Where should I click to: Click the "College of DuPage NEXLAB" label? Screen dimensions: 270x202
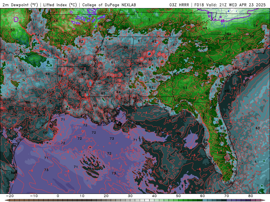click(x=109, y=5)
